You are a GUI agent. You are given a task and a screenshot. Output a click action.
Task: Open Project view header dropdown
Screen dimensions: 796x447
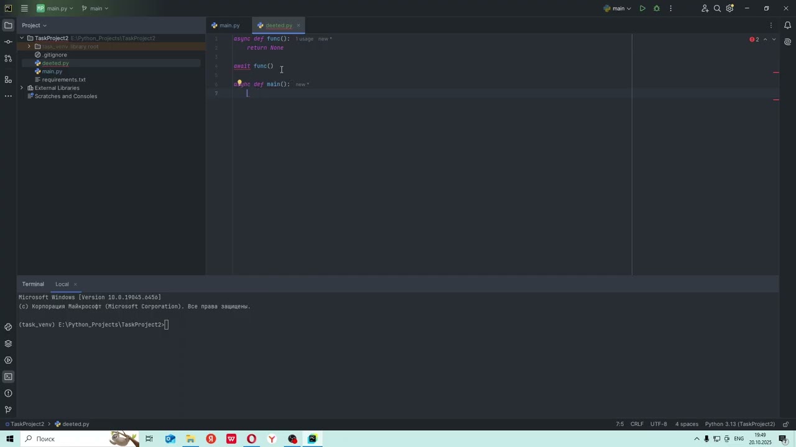coord(34,25)
